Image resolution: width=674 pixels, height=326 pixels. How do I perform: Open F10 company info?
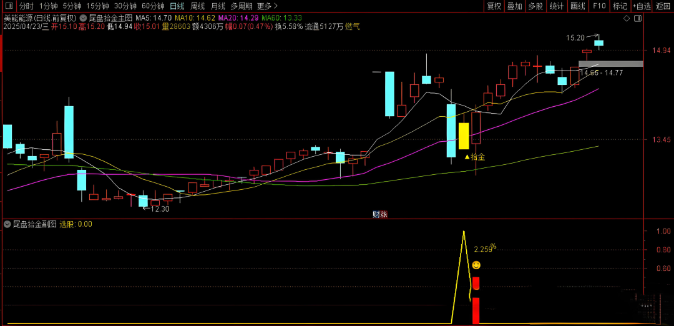click(x=599, y=6)
